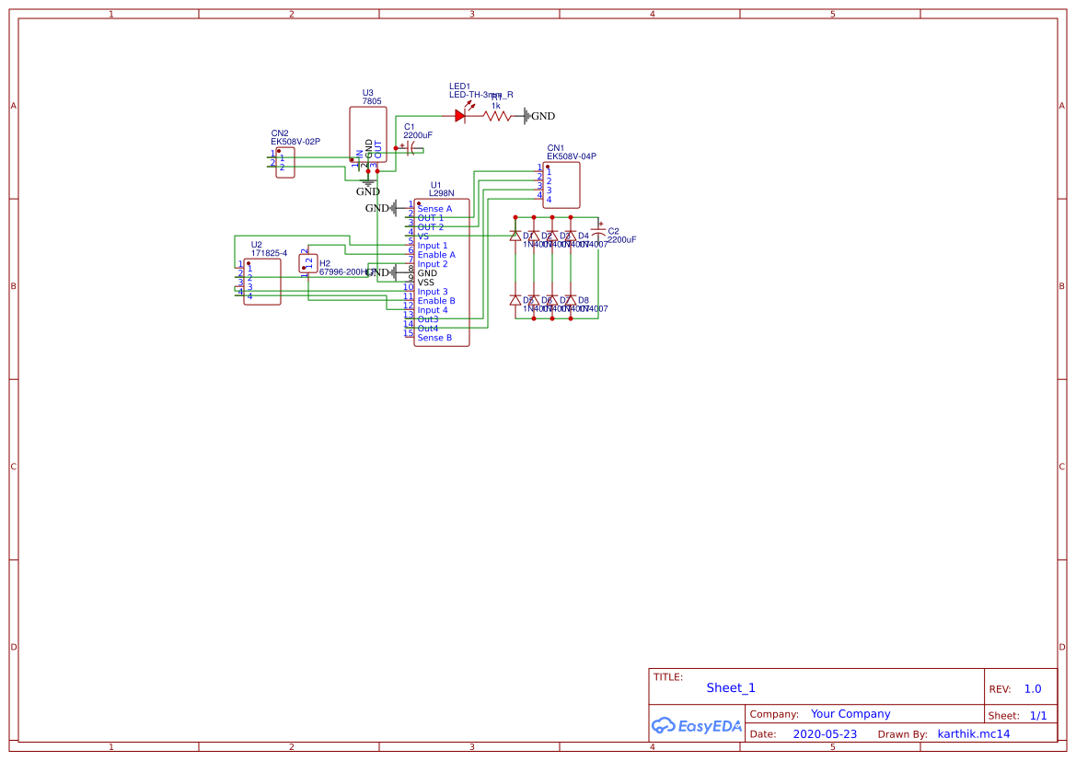Select the Enable A pin label on U1

(x=437, y=255)
